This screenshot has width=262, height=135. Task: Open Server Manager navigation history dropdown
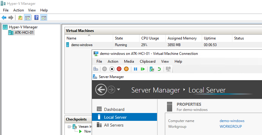[119, 90]
